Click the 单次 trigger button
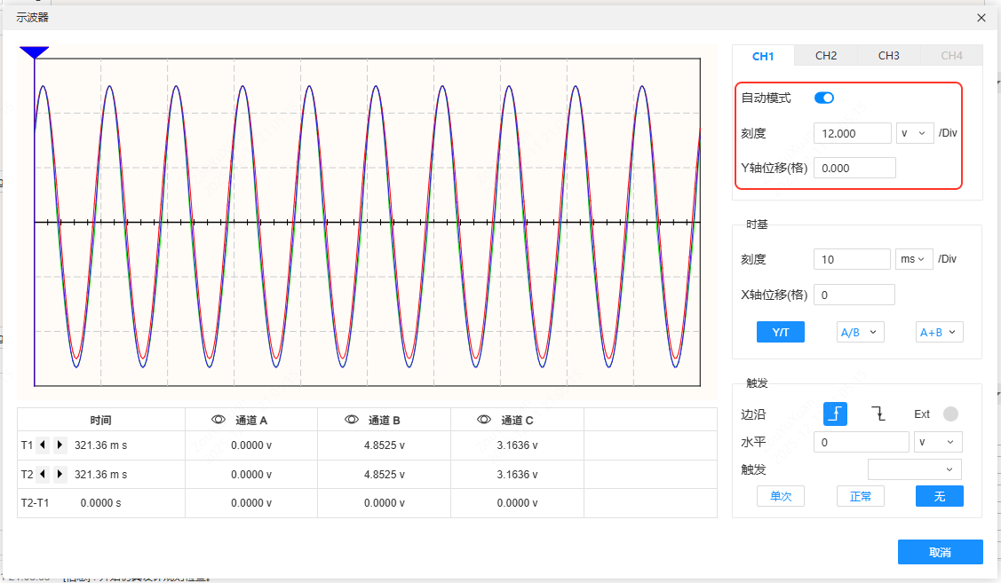This screenshot has width=1001, height=583. 781,496
